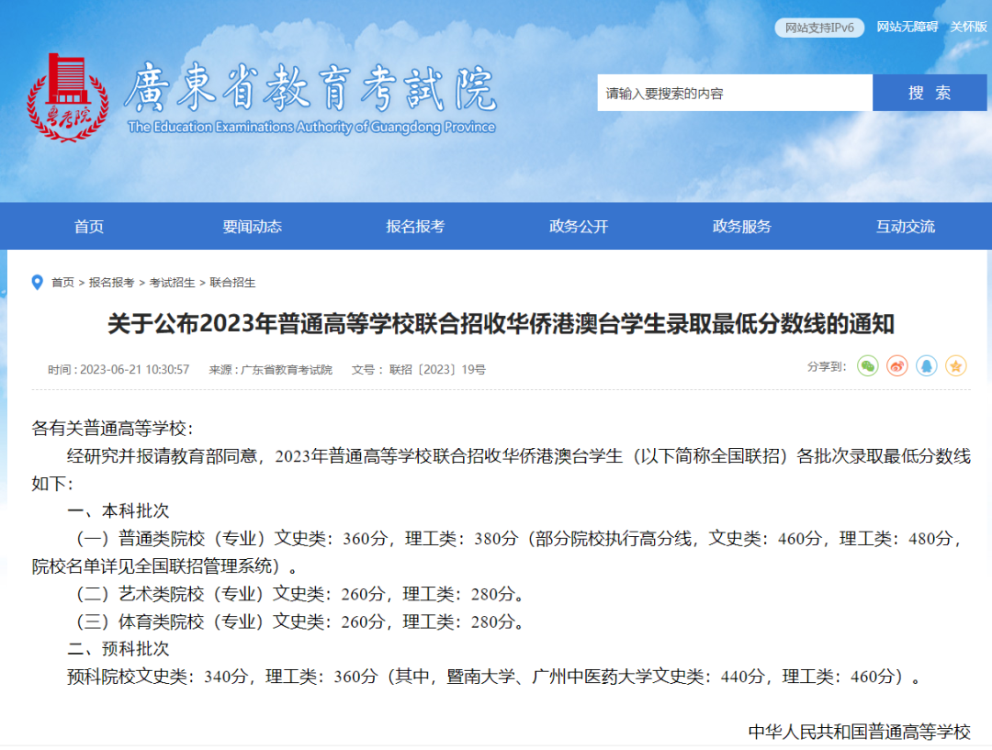The image size is (992, 750).
Task: Click the location pin breadcrumb icon
Action: [x=35, y=283]
